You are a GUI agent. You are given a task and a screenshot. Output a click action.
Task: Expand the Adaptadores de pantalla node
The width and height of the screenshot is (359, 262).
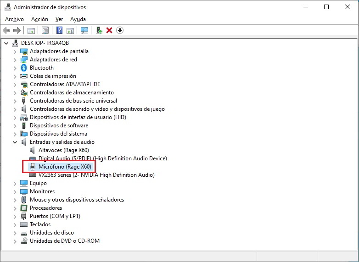[x=15, y=51]
